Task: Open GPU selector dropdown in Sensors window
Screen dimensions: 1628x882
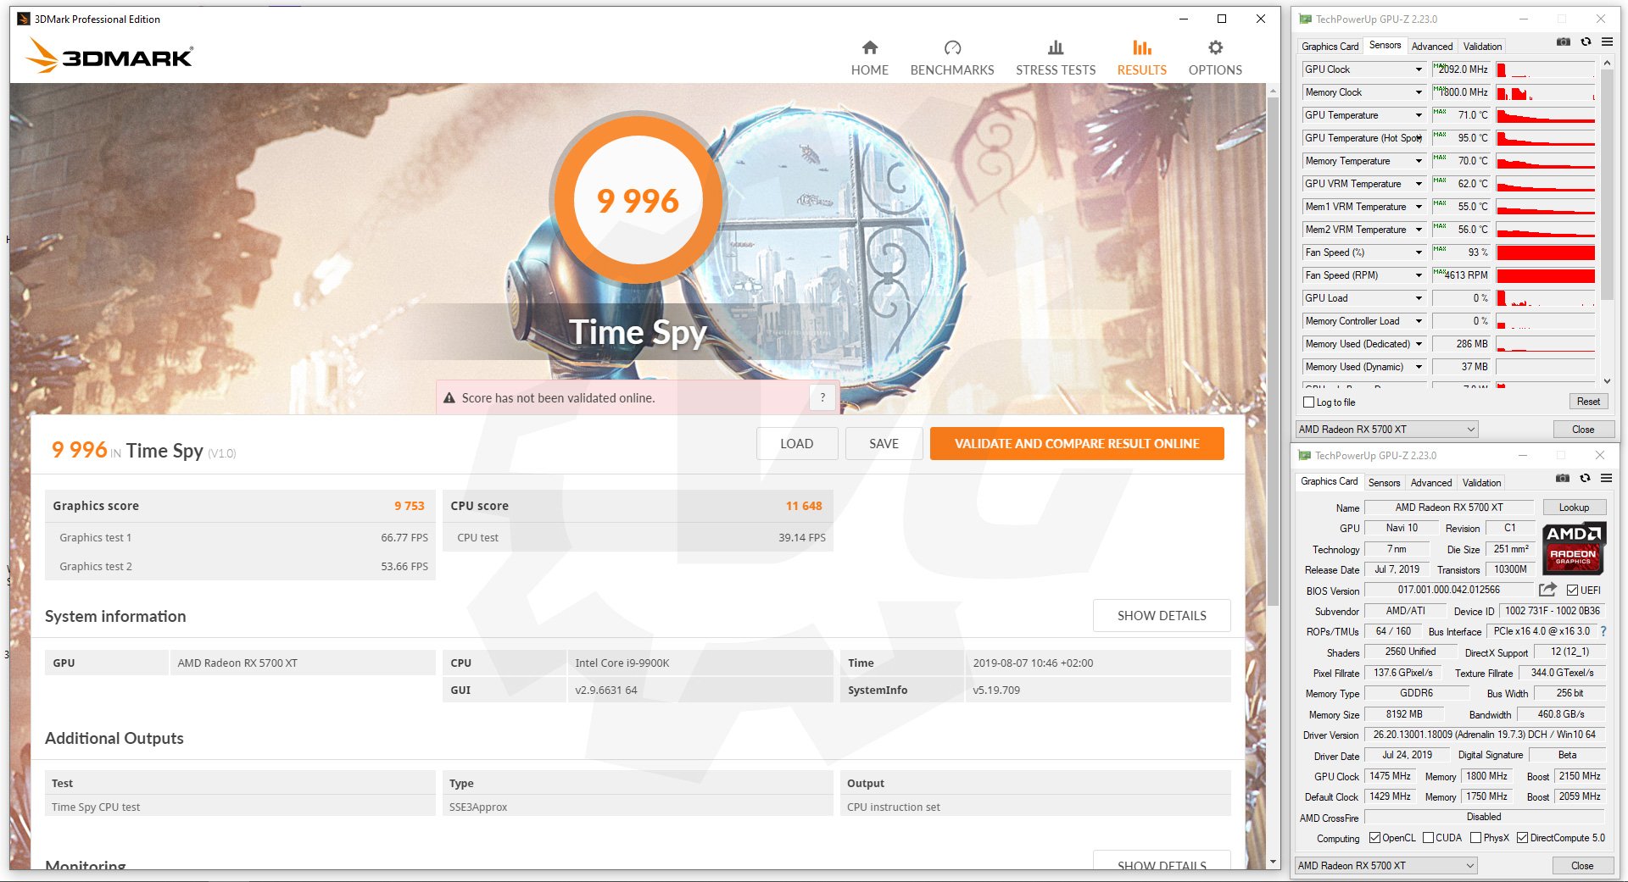Action: (x=1386, y=430)
